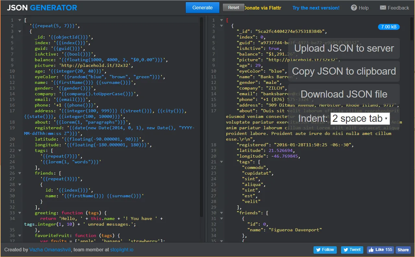Collapse the tags array fold arrow in template
415x257 pixels.
pyautogui.click(x=20, y=150)
